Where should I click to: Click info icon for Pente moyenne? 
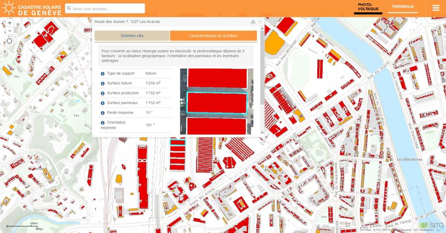(x=103, y=113)
